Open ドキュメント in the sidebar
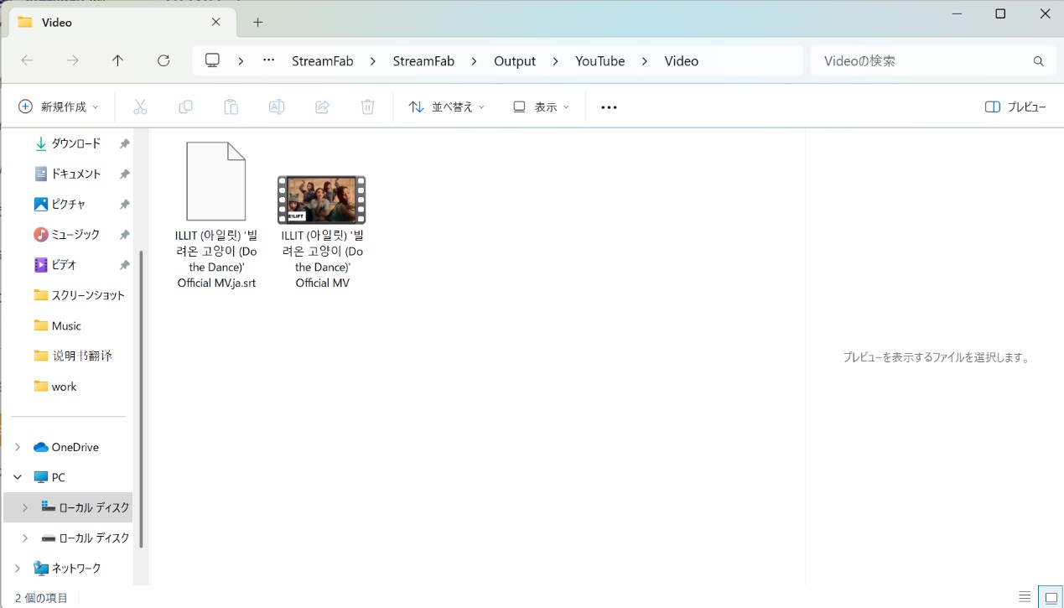1064x608 pixels. pos(76,174)
